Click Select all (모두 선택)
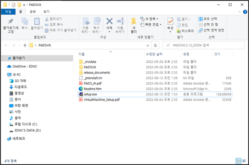The width and height of the screenshot is (249, 165). 208,19
